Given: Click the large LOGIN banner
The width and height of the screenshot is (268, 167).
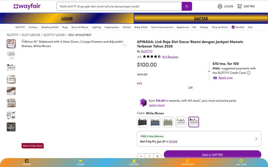Looking at the screenshot, I should [x=67, y=18].
